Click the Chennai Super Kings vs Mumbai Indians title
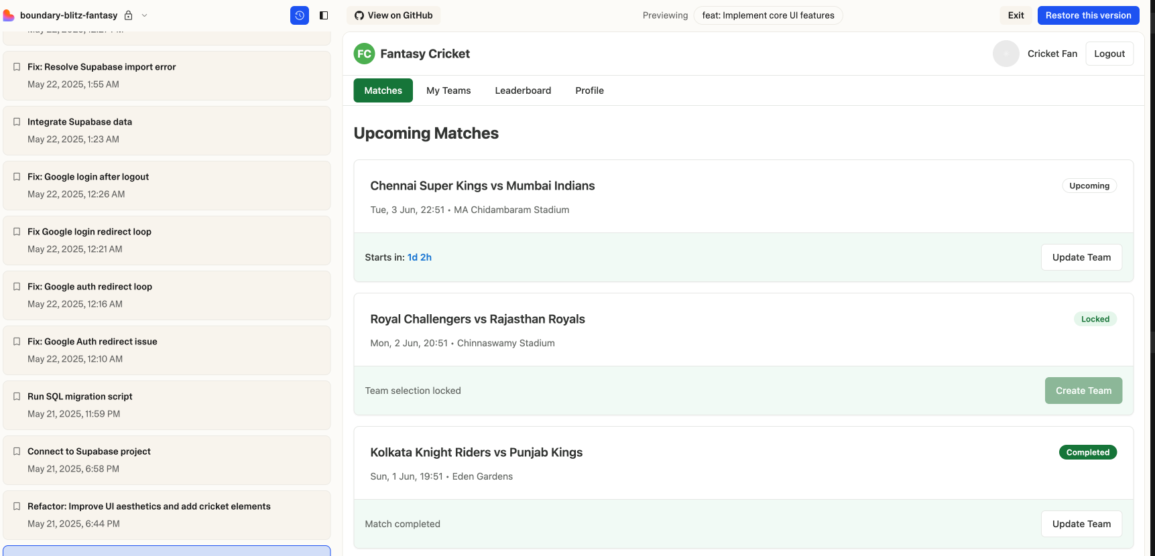 (x=483, y=186)
